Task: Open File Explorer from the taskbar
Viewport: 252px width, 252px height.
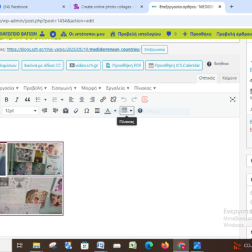Action: tap(36, 246)
